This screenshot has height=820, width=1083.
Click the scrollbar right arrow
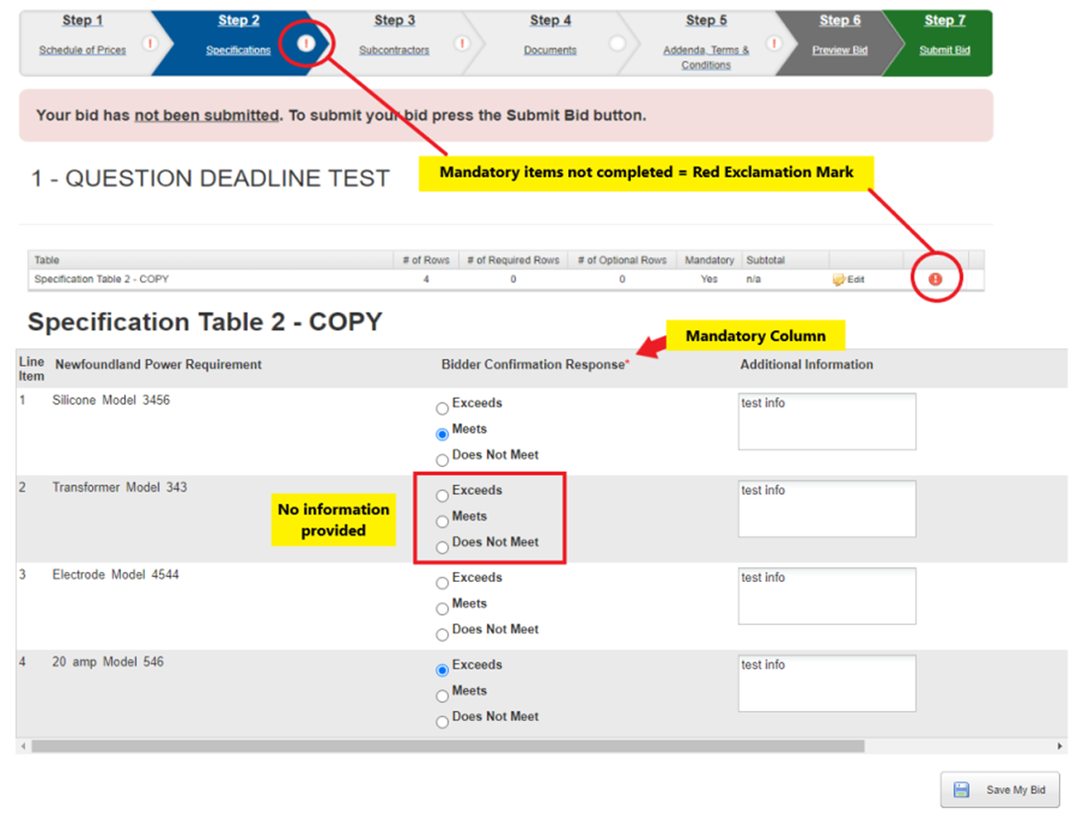click(x=1059, y=746)
